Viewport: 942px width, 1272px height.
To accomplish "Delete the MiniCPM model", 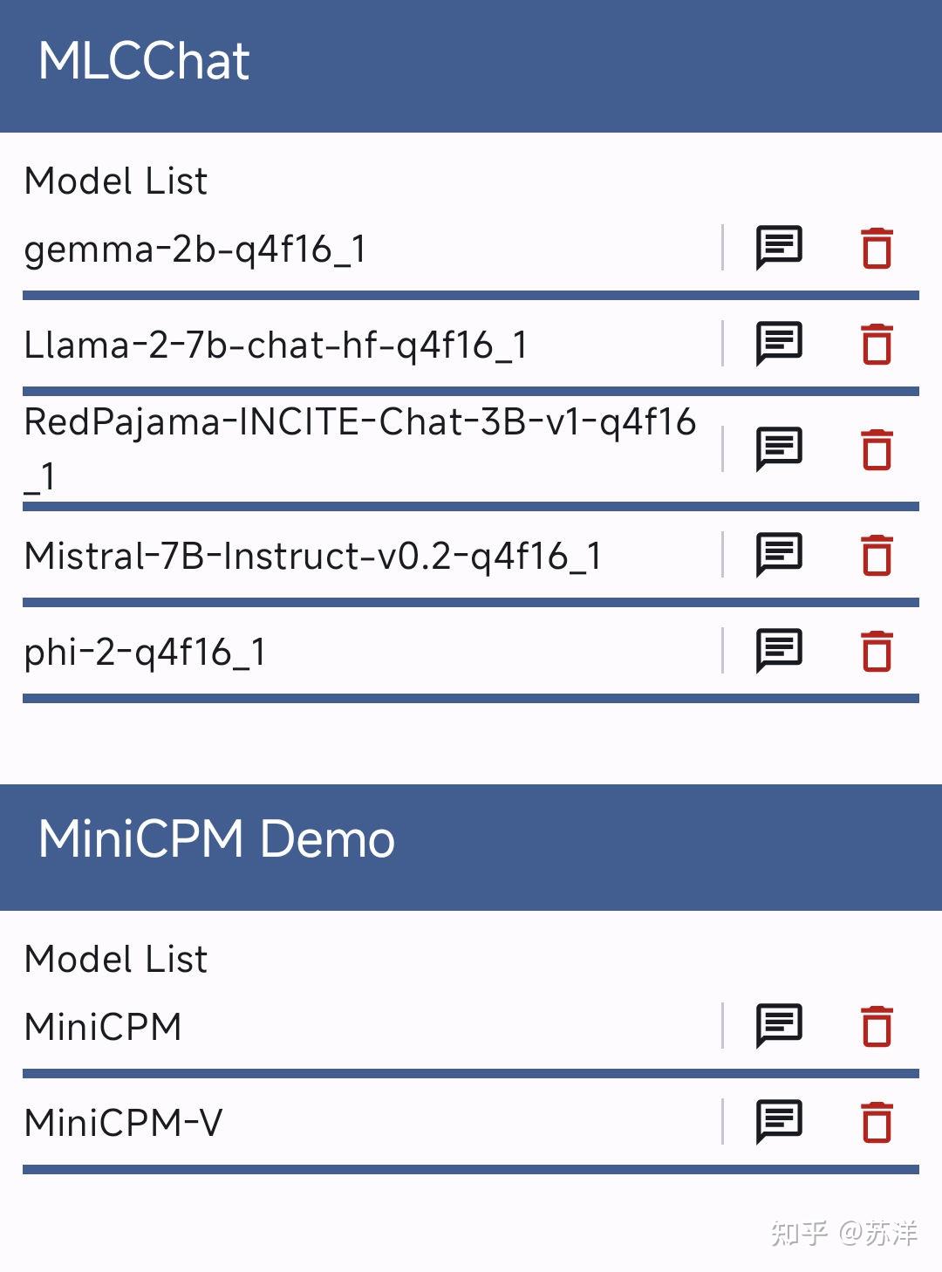I will tap(877, 1026).
